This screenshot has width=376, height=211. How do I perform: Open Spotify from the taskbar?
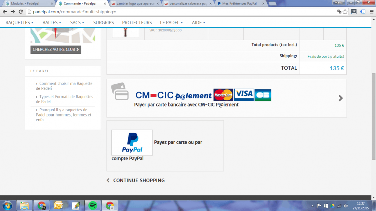[x=93, y=206]
